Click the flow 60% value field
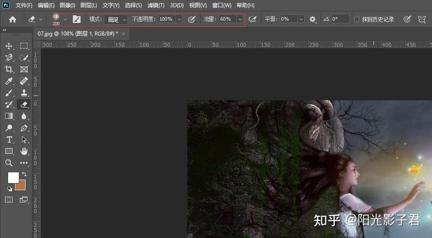The image size is (432, 238). (228, 19)
